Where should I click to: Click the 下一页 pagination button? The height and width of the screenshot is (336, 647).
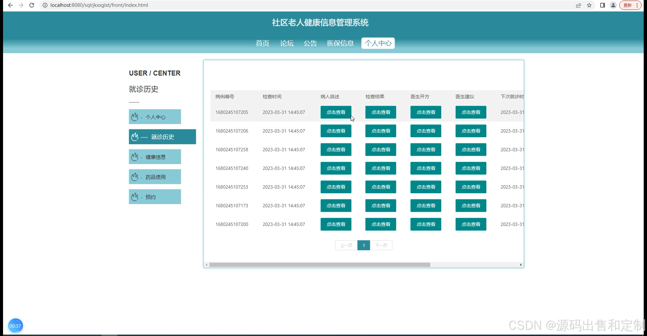coord(381,245)
